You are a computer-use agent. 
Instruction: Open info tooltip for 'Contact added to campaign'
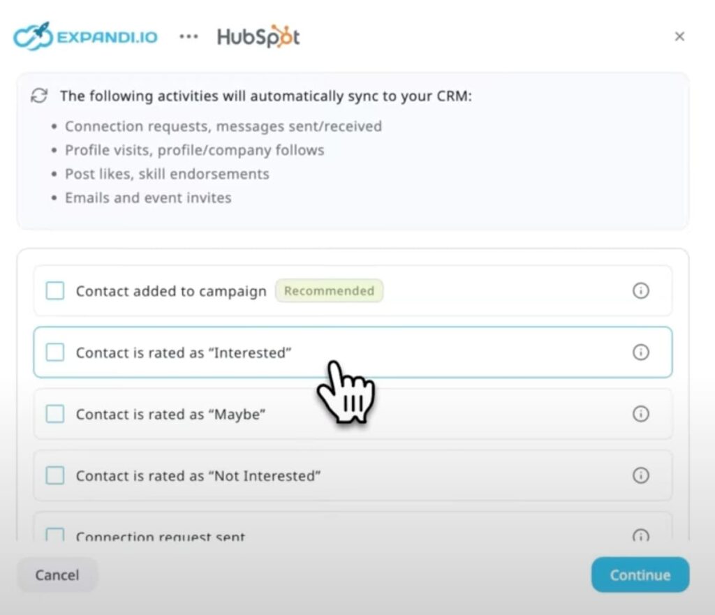click(x=641, y=291)
